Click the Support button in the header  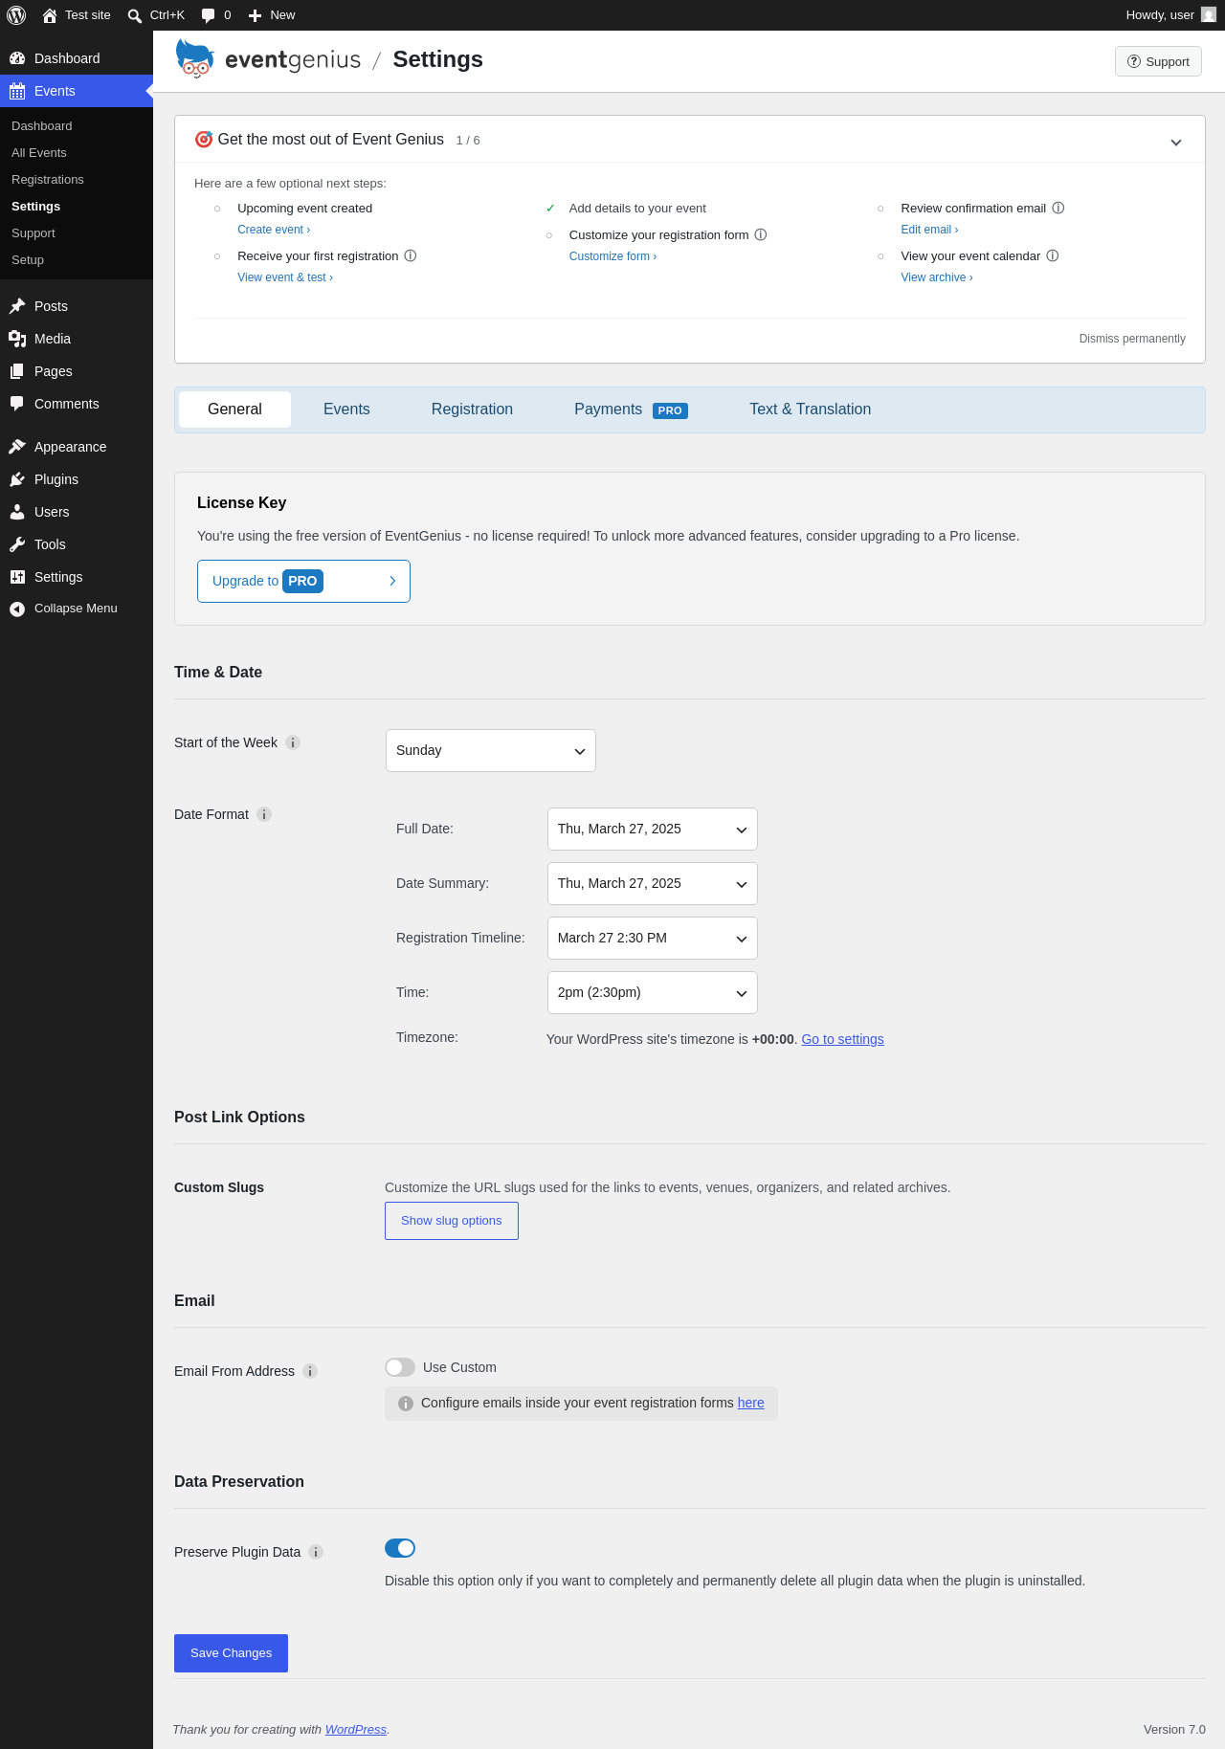pyautogui.click(x=1158, y=61)
